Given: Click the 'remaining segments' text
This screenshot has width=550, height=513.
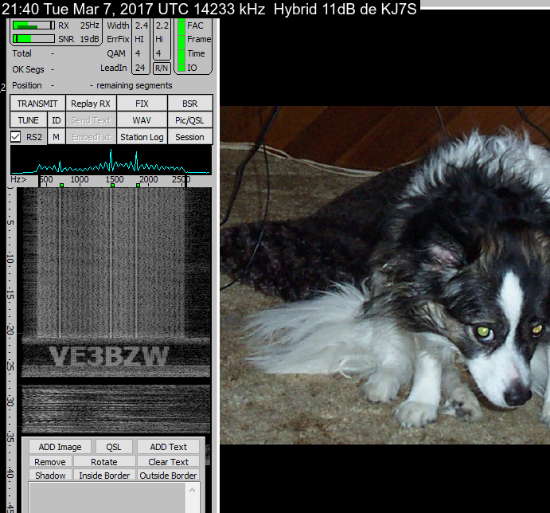Looking at the screenshot, I should (135, 85).
